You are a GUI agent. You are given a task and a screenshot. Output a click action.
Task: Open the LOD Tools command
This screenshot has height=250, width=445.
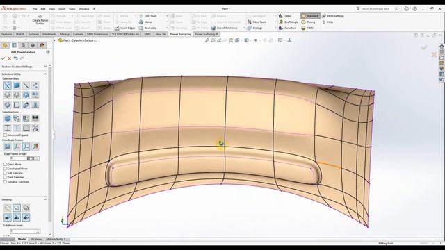click(148, 16)
